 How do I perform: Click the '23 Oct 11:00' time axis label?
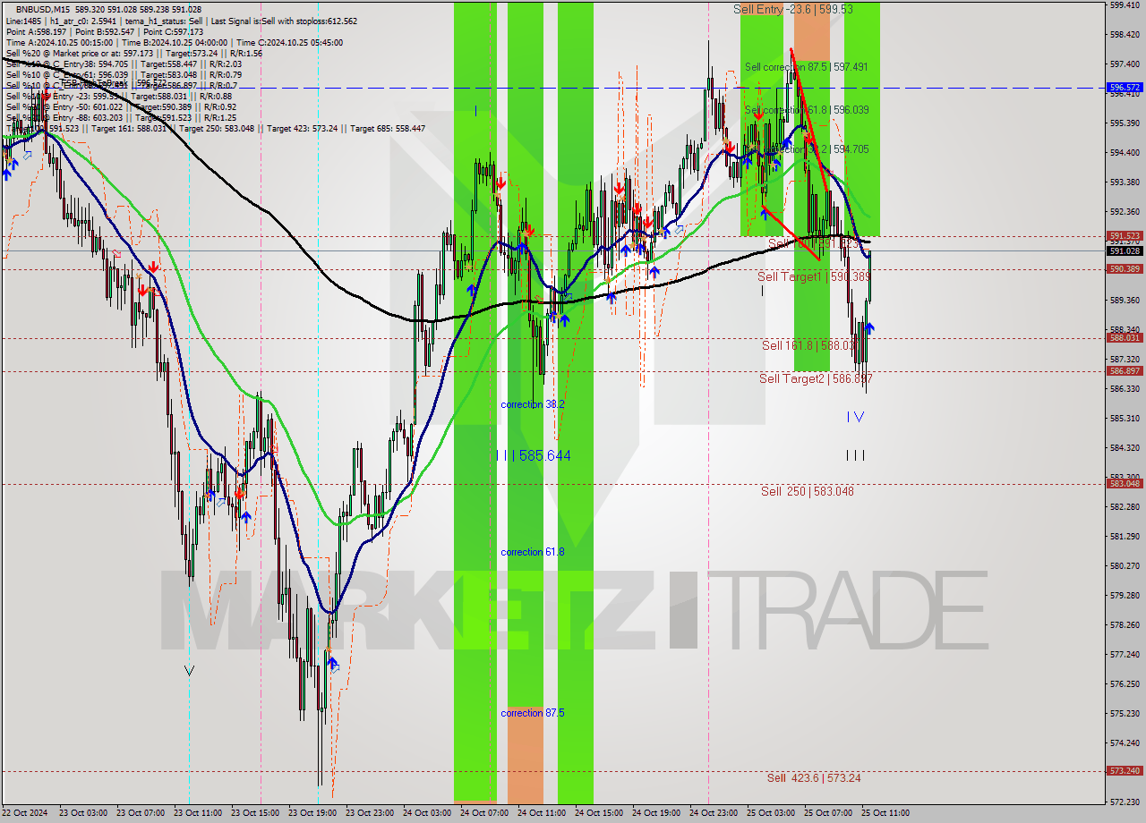point(196,813)
